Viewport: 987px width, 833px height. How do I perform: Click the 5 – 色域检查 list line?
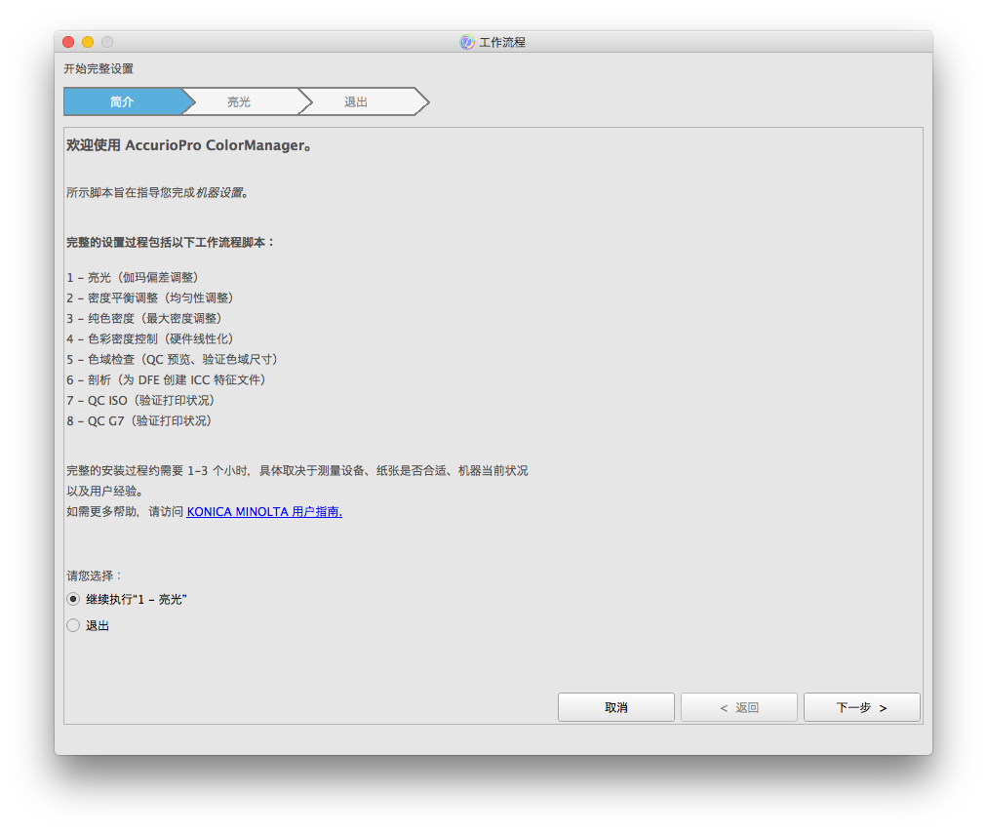tap(173, 360)
